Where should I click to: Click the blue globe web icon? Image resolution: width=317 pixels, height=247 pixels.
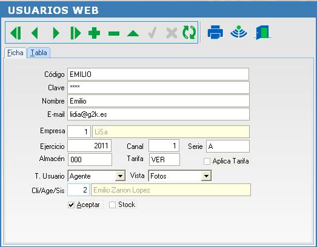click(x=239, y=32)
